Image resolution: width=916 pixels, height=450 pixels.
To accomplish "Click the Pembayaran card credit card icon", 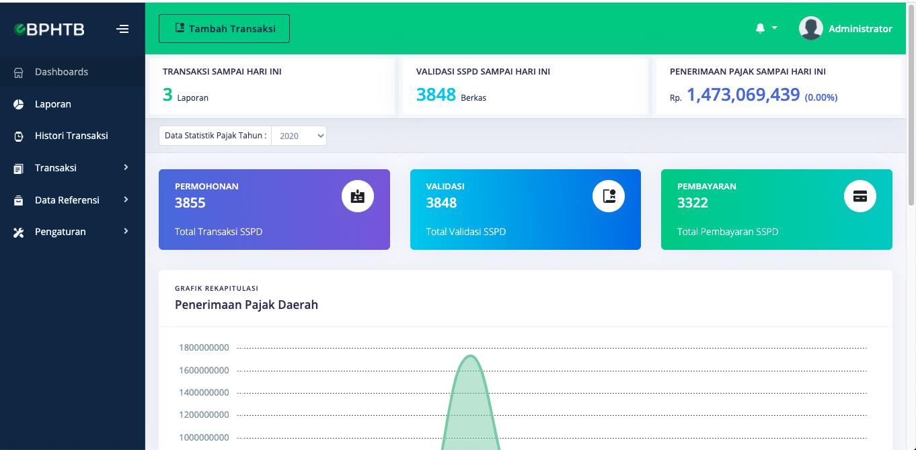I will (860, 196).
